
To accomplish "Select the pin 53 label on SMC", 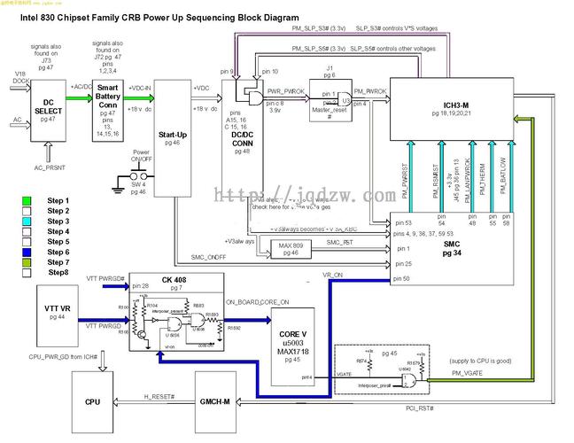I will pos(403,223).
